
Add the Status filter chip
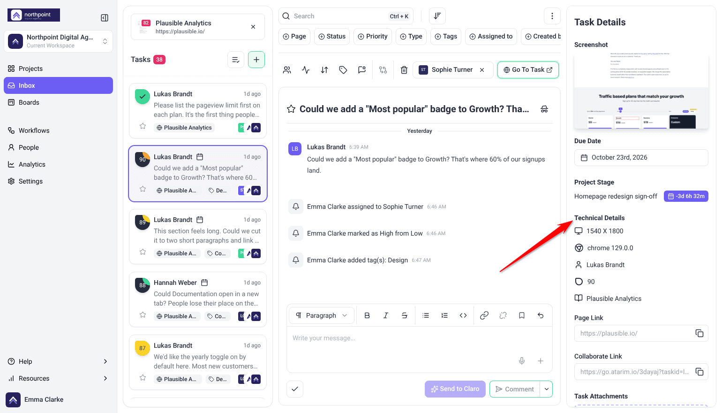pyautogui.click(x=332, y=36)
